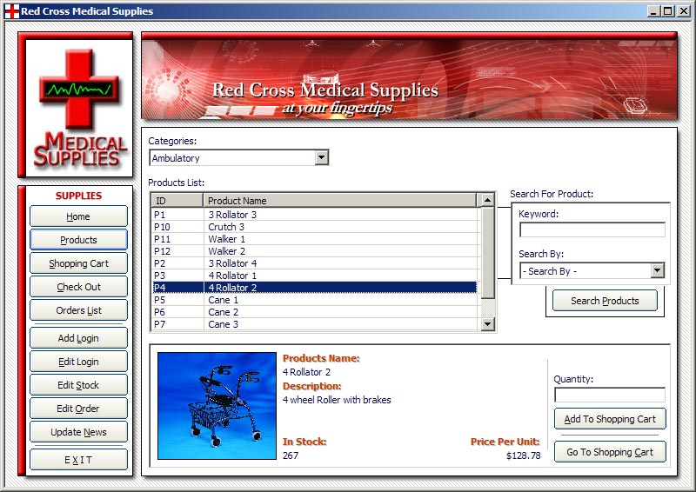Select the Check Out navigation button

point(78,287)
